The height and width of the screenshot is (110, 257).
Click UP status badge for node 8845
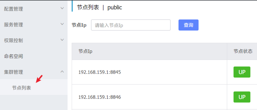tap(242, 72)
